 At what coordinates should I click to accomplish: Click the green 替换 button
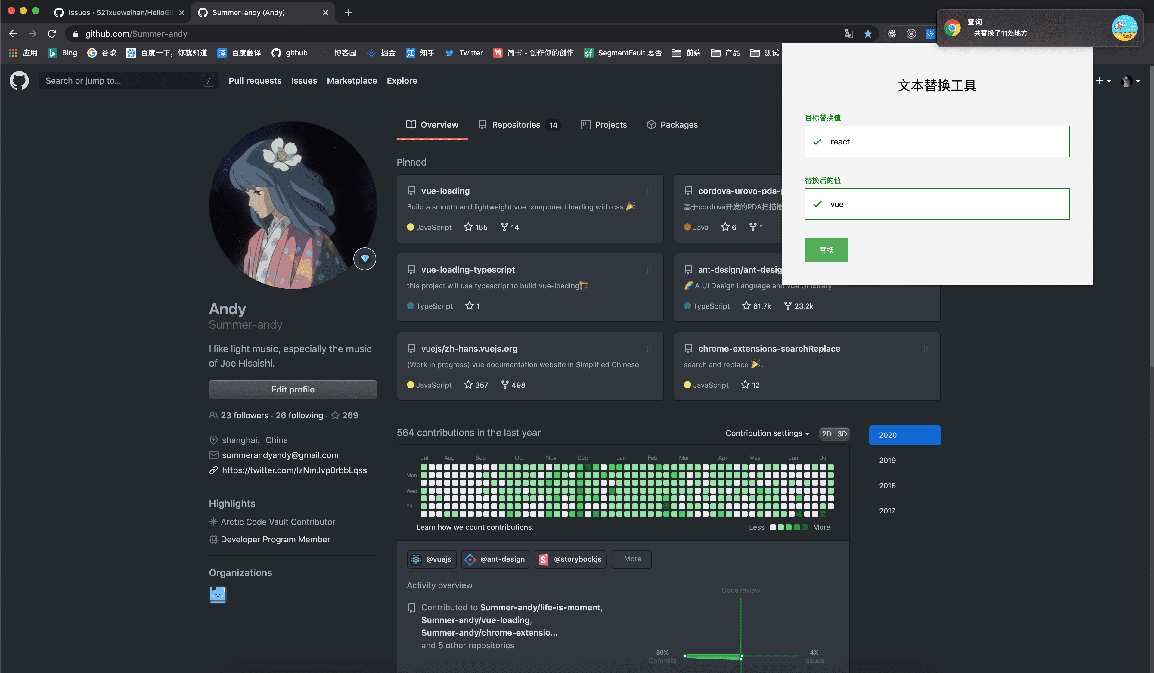coord(826,250)
